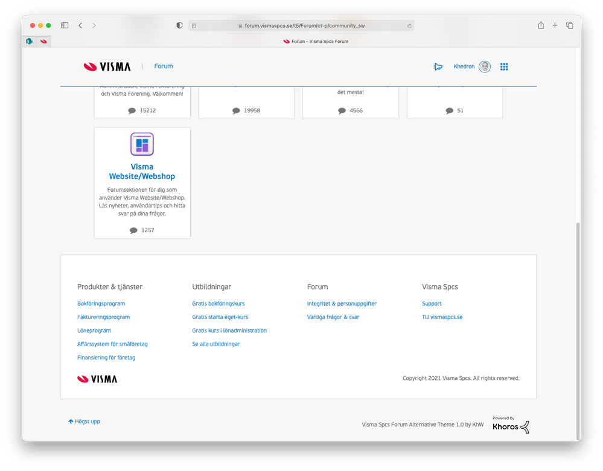
Task: Open the blue apps grid icon
Action: point(504,67)
